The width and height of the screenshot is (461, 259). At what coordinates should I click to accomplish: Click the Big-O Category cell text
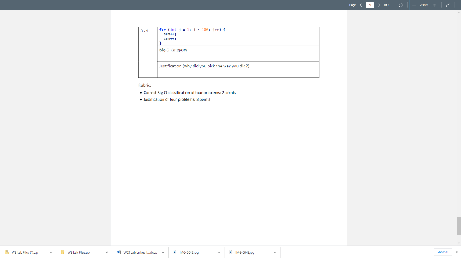(173, 50)
